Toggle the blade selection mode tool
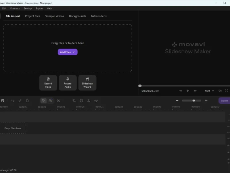 tap(51, 101)
